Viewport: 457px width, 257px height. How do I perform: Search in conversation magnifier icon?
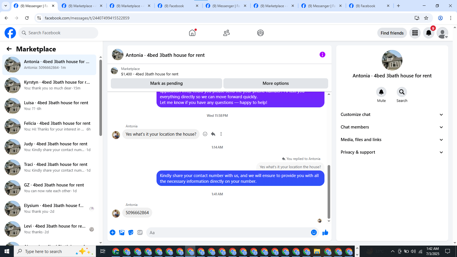click(x=402, y=92)
